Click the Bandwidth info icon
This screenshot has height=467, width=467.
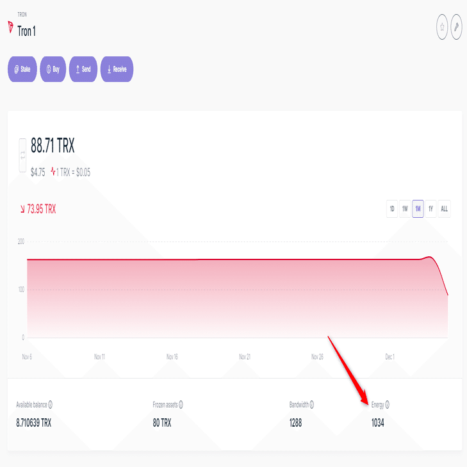312,404
